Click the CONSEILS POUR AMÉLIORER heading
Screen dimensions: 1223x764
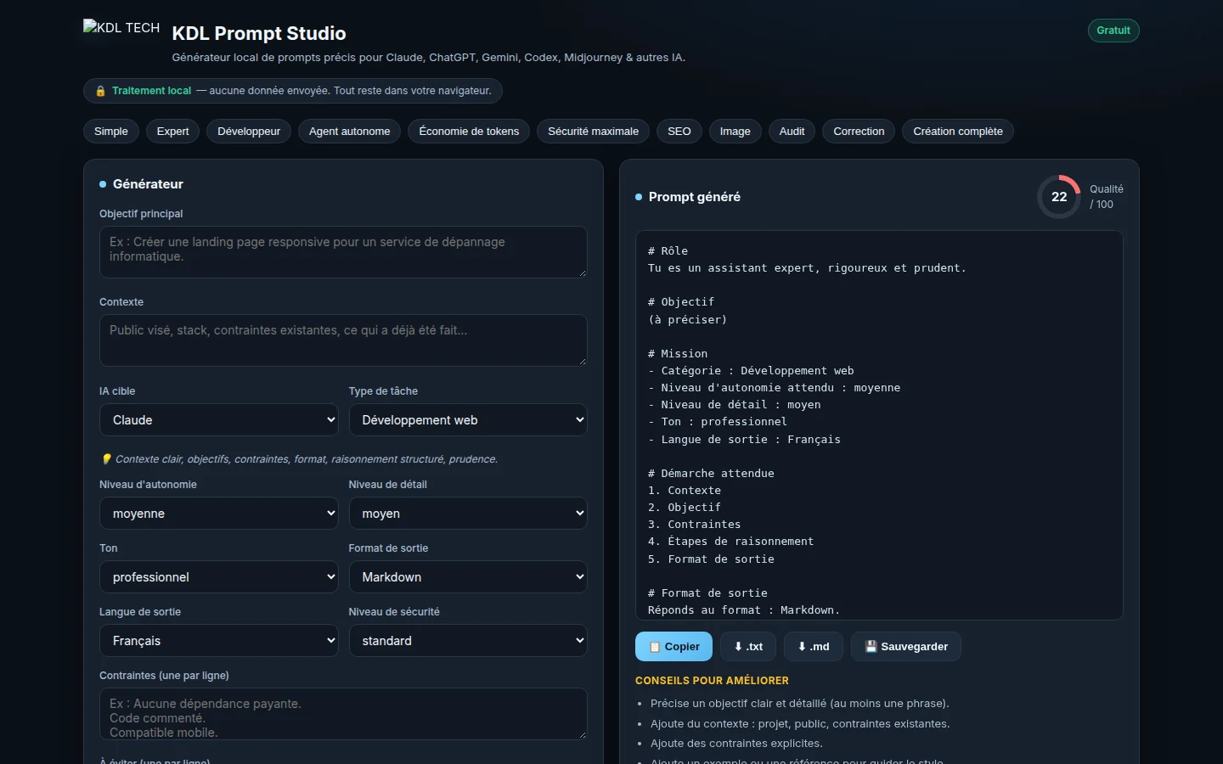tap(712, 681)
